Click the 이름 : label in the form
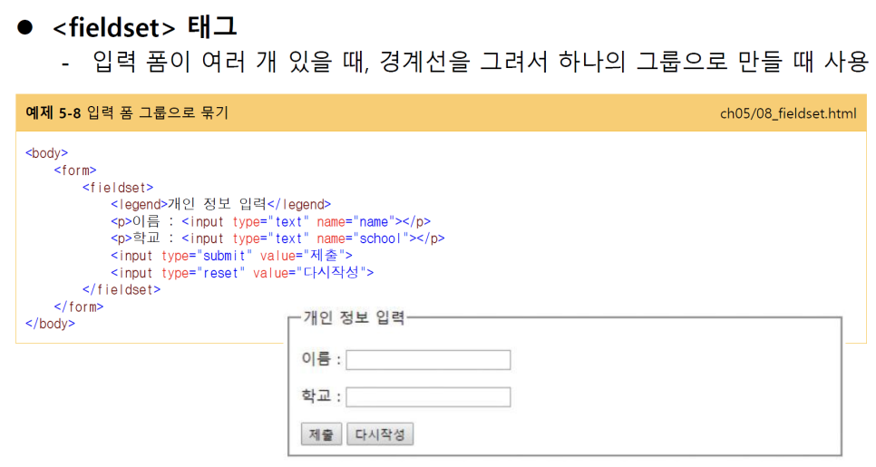 click(321, 358)
